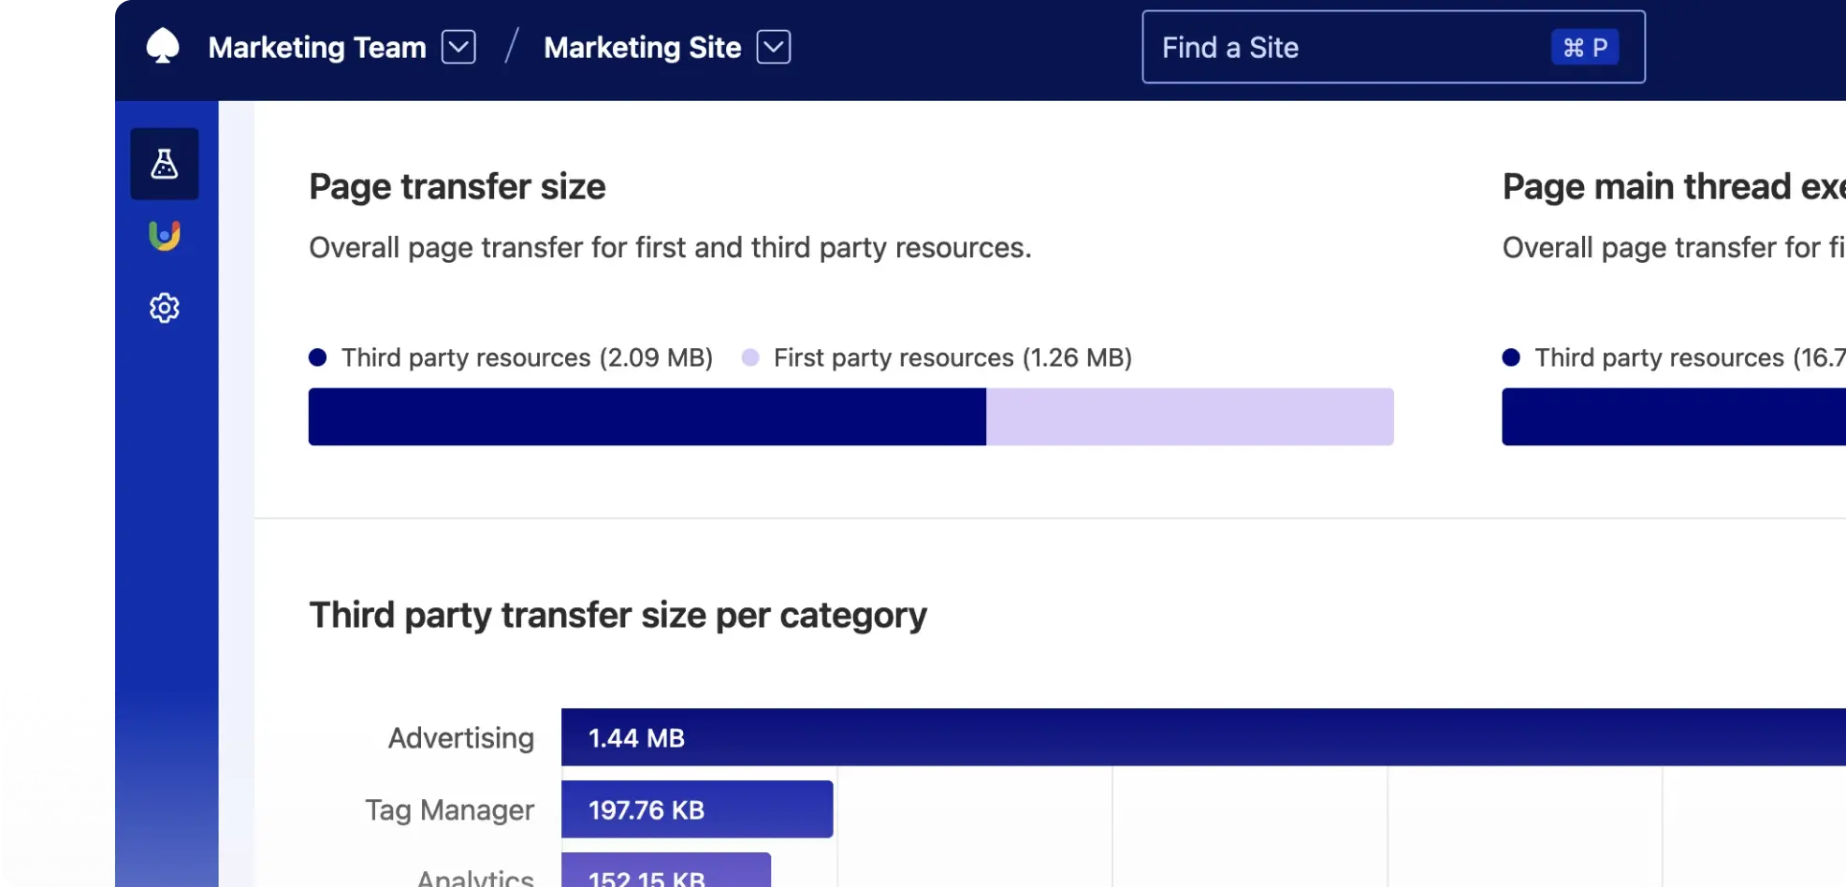Toggle the Third party resources (2.09 MB) series
This screenshot has height=887, width=1846.
(527, 357)
